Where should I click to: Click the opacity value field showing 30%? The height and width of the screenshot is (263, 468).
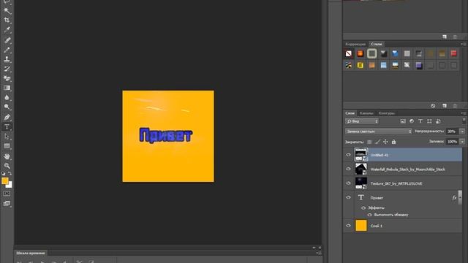(x=453, y=131)
